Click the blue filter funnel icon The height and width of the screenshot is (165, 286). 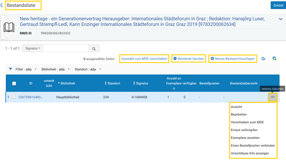click(x=10, y=69)
